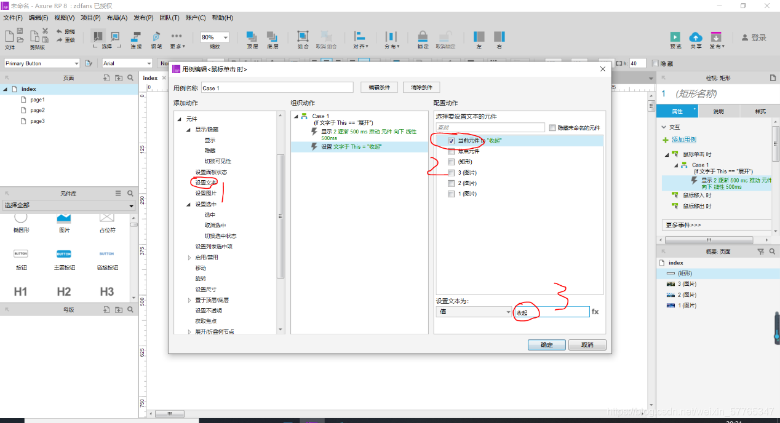Check the (矩形) widget checkbox
This screenshot has height=423, width=780.
click(x=451, y=162)
